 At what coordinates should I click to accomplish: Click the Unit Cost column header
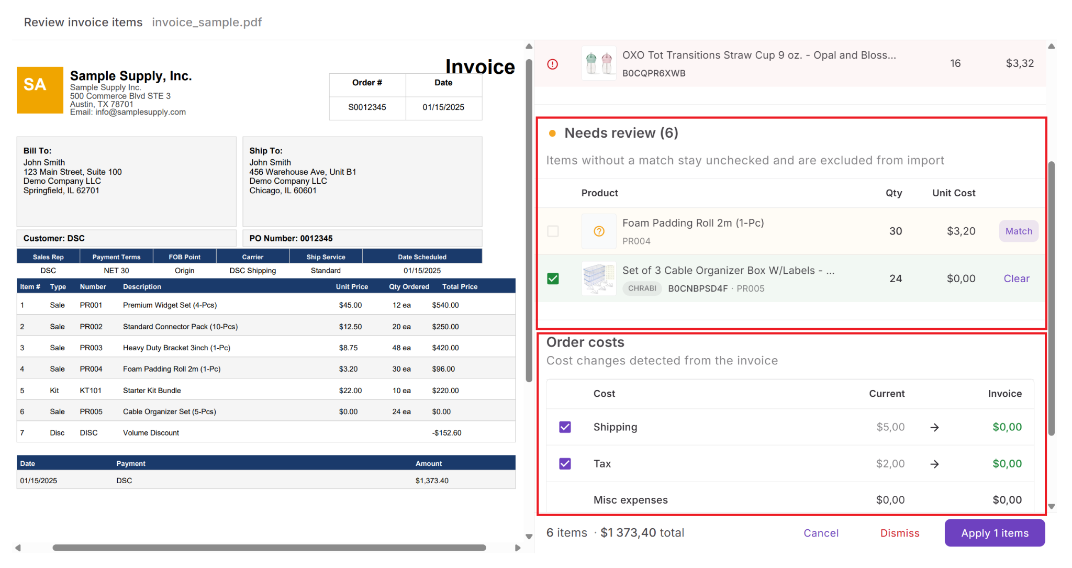[953, 193]
